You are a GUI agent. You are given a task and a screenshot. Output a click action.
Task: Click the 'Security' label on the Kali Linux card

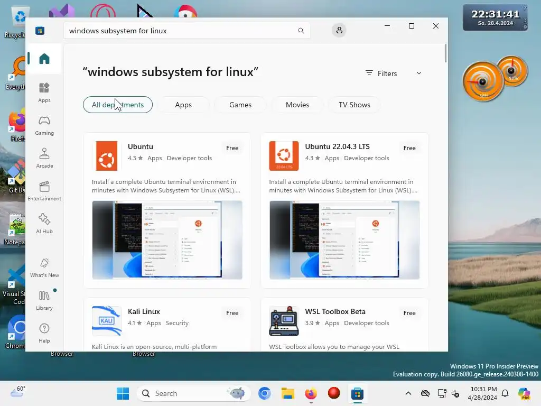177,323
